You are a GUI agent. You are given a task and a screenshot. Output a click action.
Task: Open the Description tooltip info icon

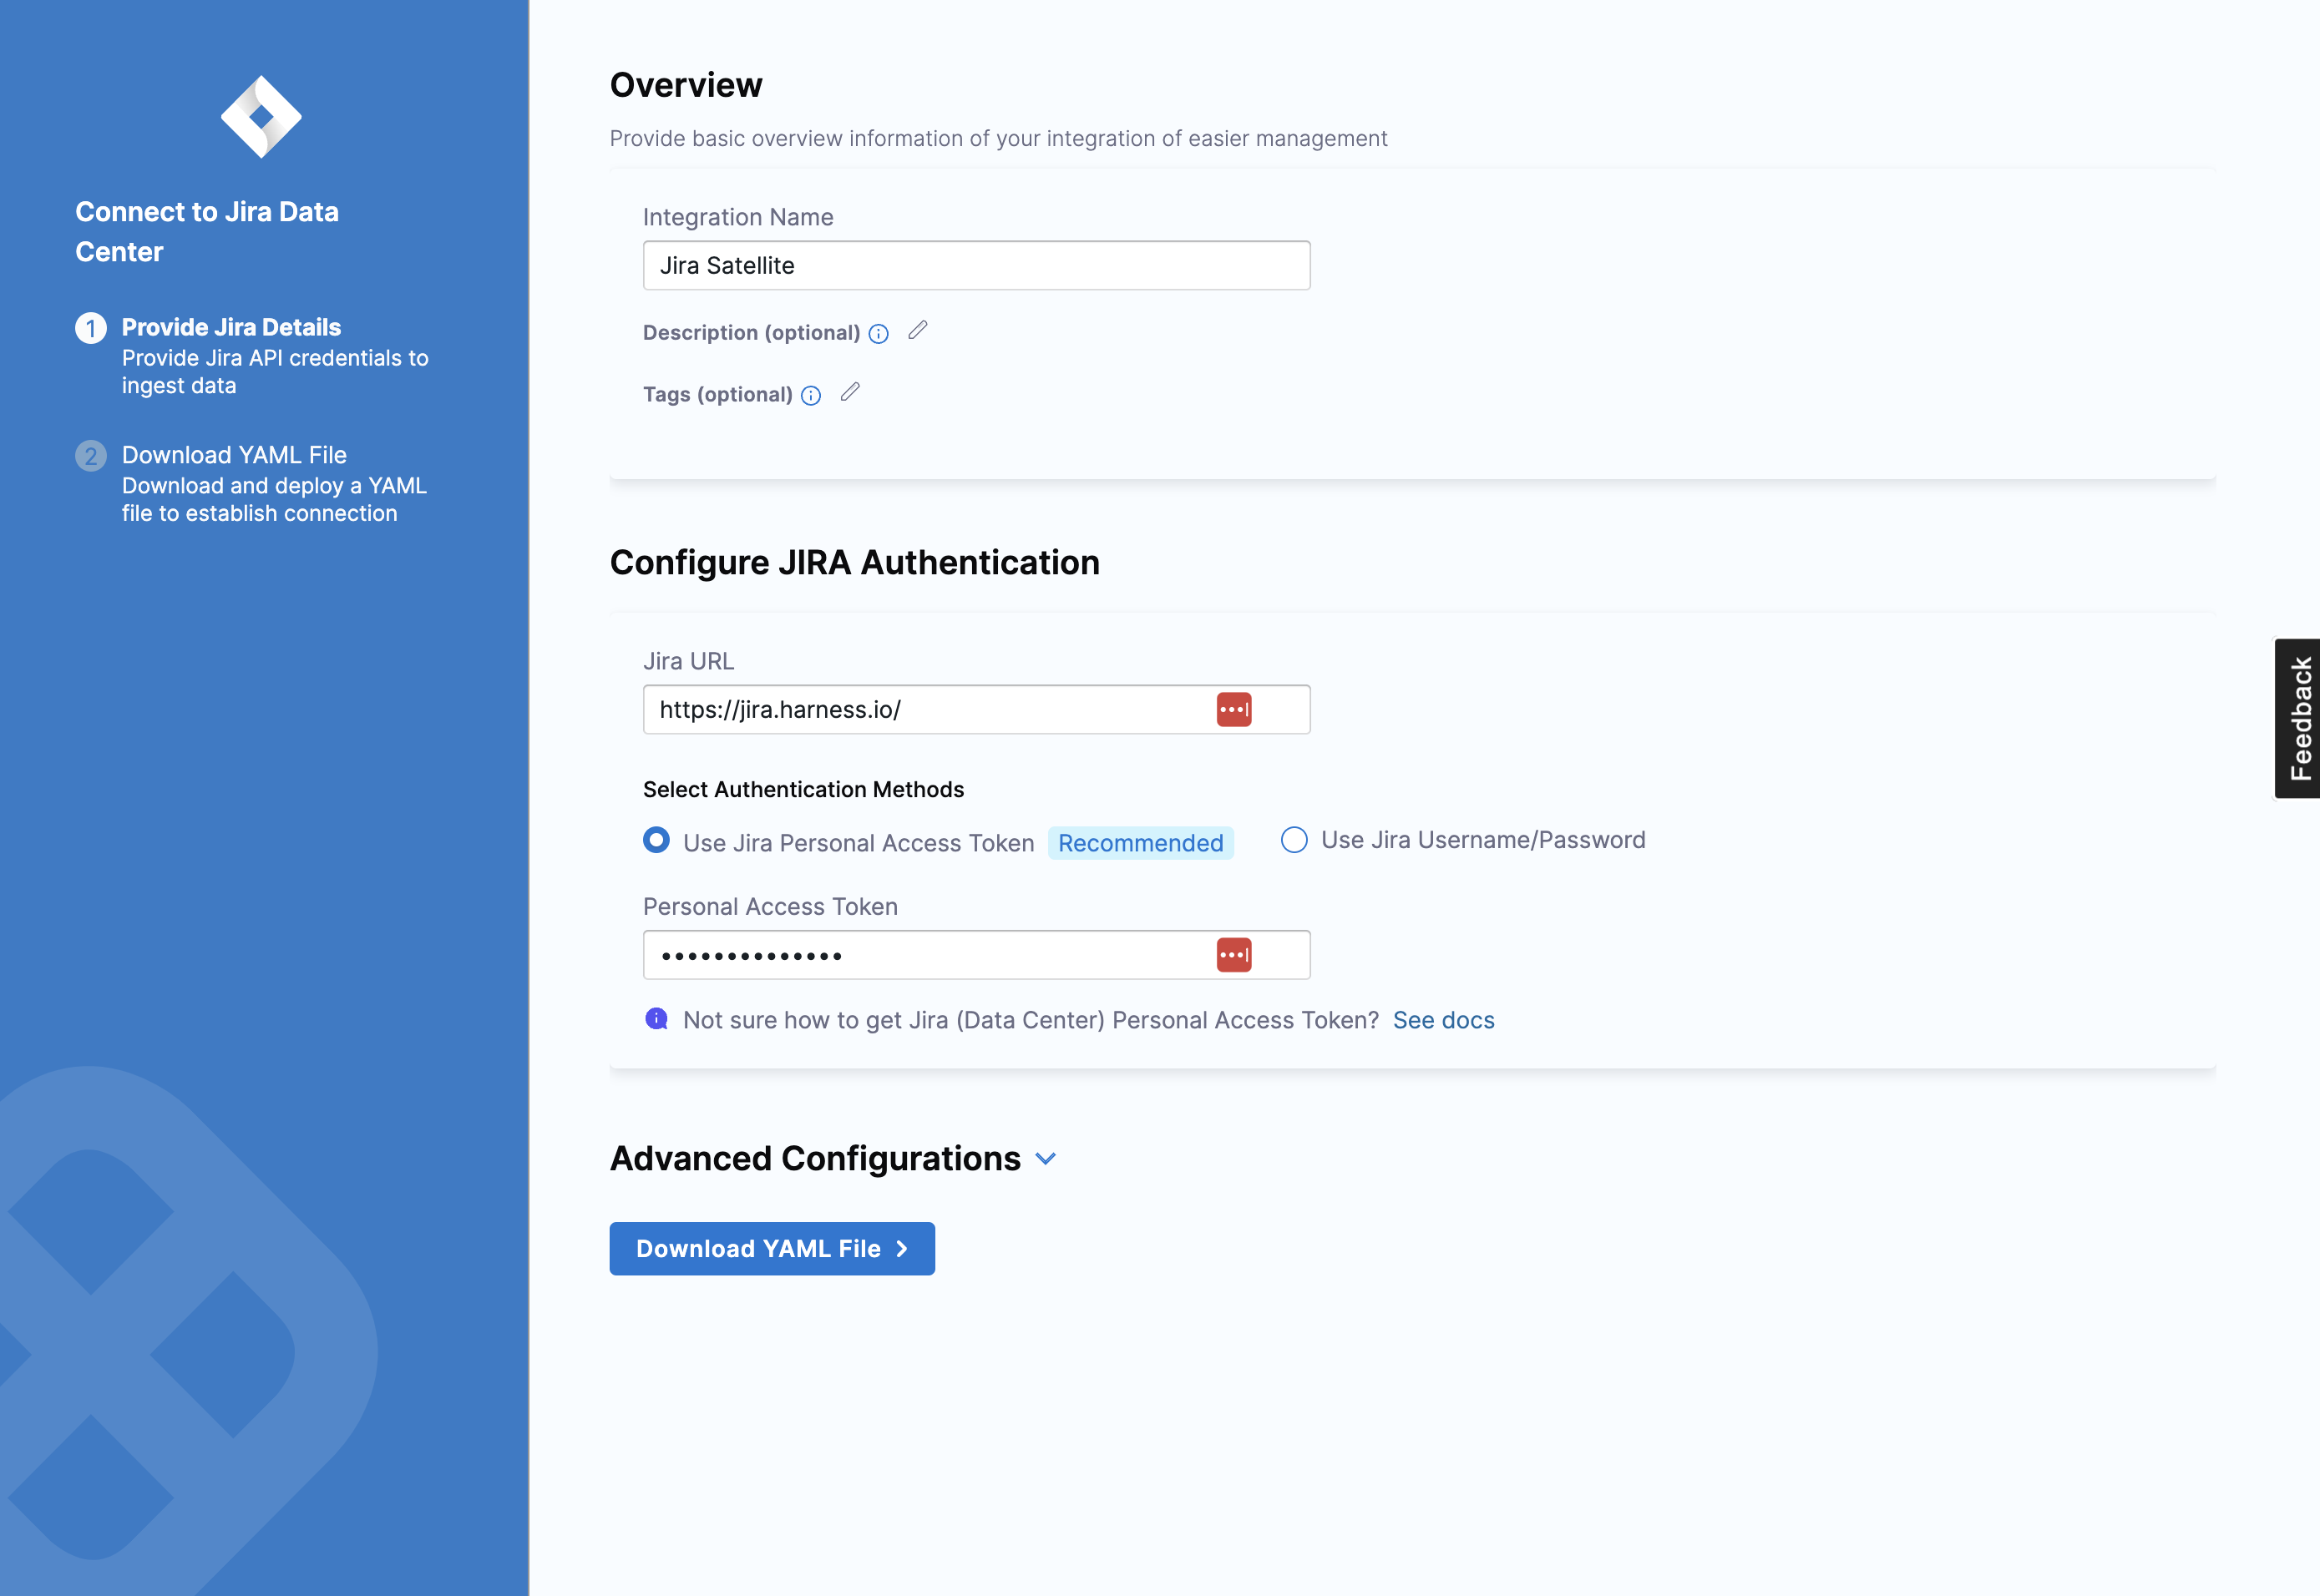(878, 333)
